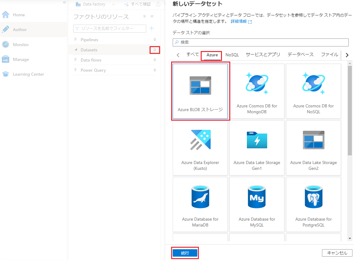Click the Datasets count 0
Screen dimensions: 354x260
tap(155, 50)
